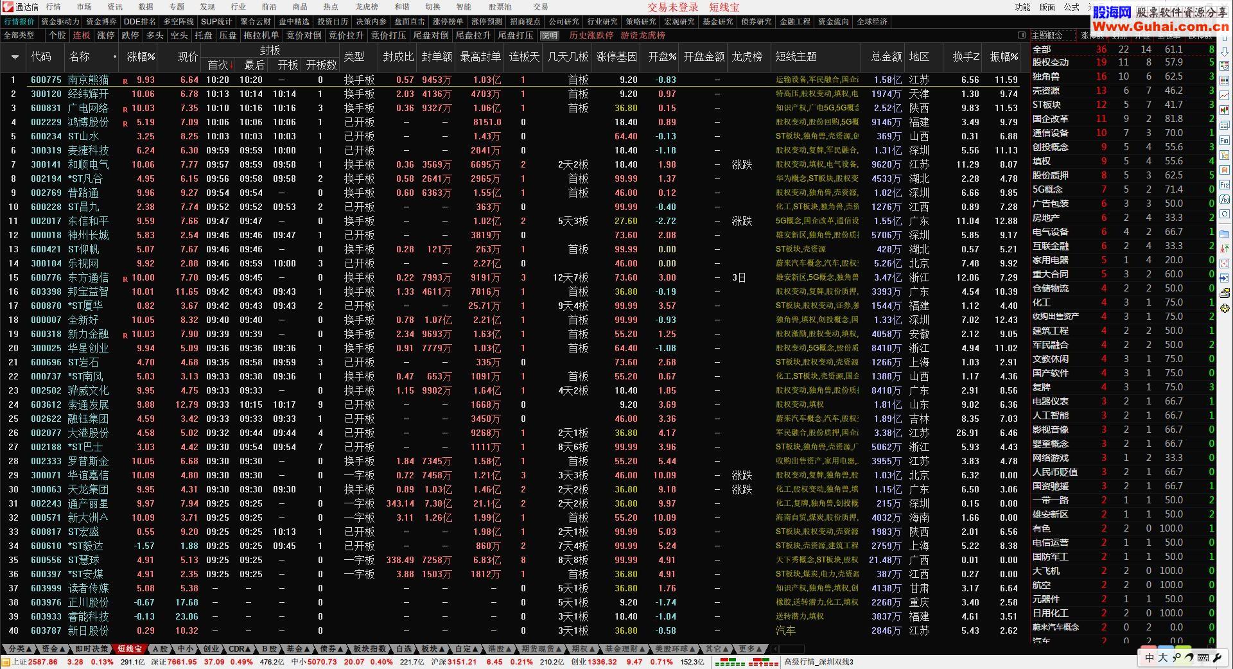Image resolution: width=1233 pixels, height=669 pixels.
Task: Click the 版面 button at top right
Action: [x=1047, y=7]
